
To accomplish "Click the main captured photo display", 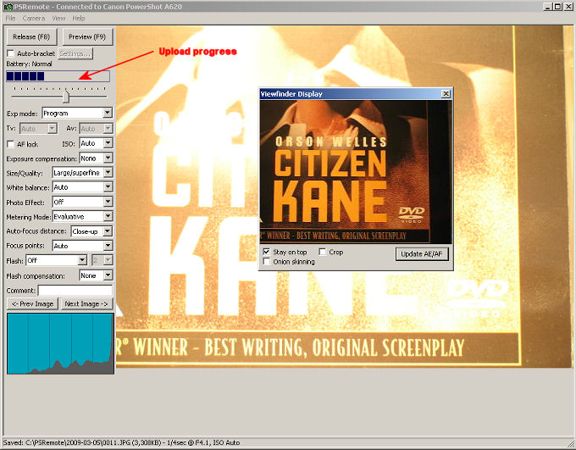I will [x=344, y=197].
